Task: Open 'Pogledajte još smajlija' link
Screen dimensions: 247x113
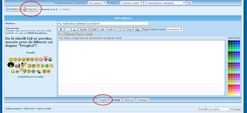Action: pyautogui.click(x=30, y=77)
